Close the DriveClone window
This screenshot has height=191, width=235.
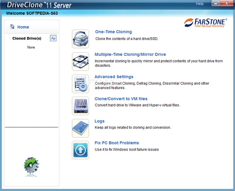(x=227, y=3)
